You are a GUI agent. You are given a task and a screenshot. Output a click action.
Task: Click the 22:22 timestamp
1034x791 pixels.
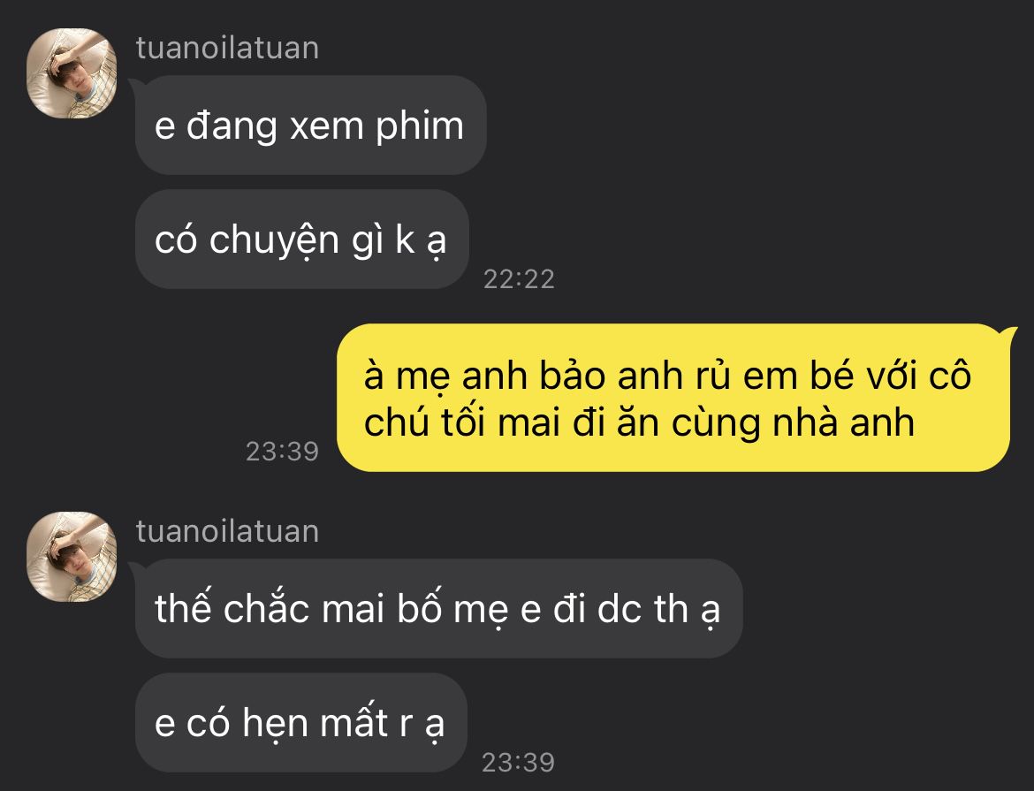tap(519, 279)
